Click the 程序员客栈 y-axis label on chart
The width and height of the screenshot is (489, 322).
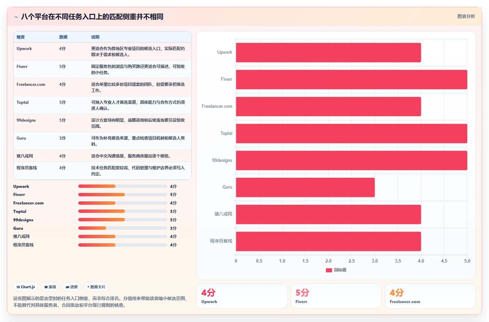coord(221,241)
